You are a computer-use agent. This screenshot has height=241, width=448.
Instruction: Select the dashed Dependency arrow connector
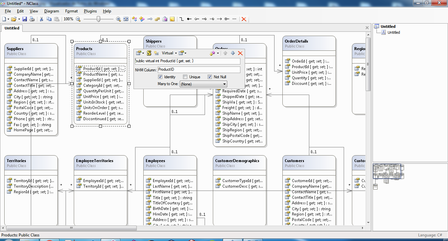[219, 19]
